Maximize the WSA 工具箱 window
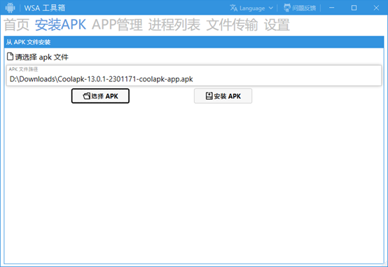Viewport: 388px width, 267px height. click(x=354, y=8)
